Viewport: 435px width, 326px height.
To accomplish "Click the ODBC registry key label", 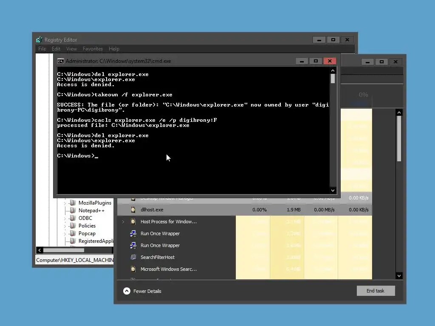I will point(85,218).
